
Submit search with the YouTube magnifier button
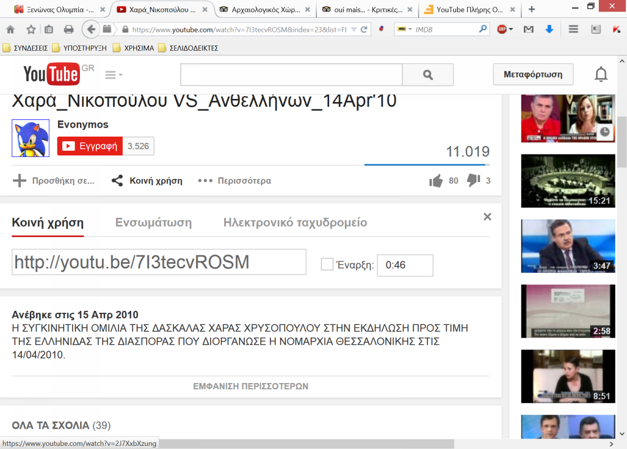click(x=428, y=75)
